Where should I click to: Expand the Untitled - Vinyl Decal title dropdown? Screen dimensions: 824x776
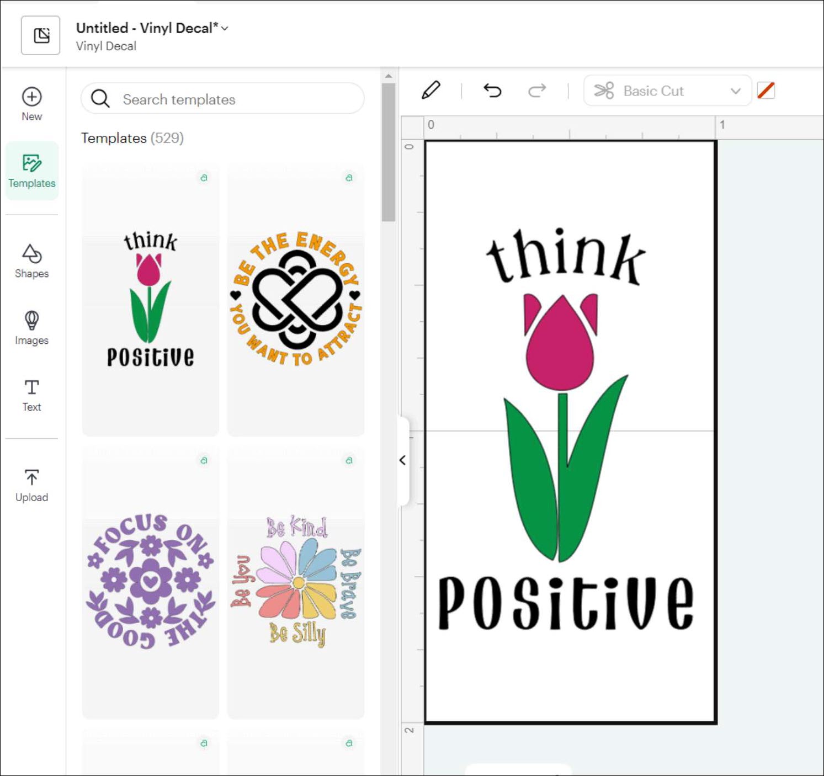point(224,28)
